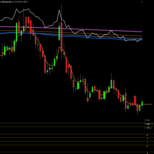The image size is (154, 154).
Task: Select the 17.94 price label
Action: point(147,120)
